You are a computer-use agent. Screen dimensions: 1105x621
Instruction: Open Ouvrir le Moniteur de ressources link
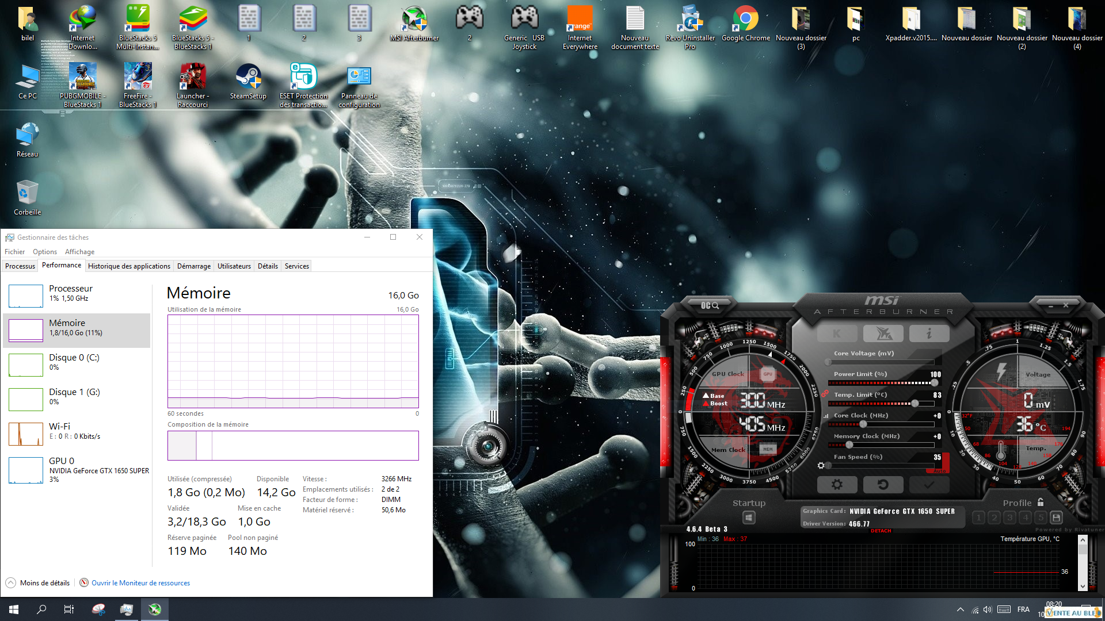coord(140,583)
